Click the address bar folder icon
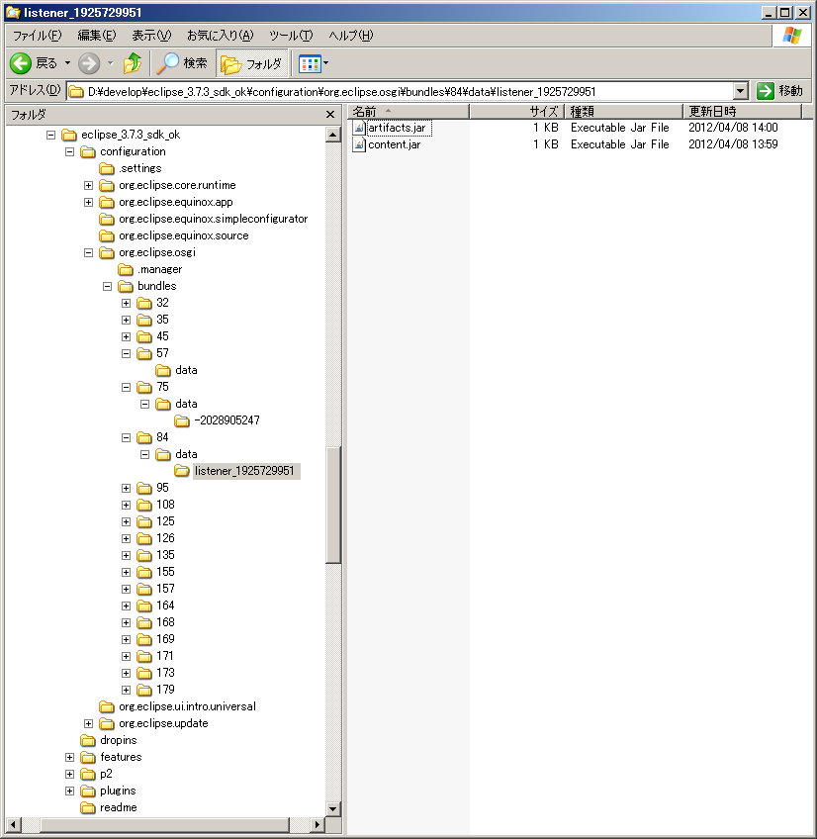 (x=76, y=91)
